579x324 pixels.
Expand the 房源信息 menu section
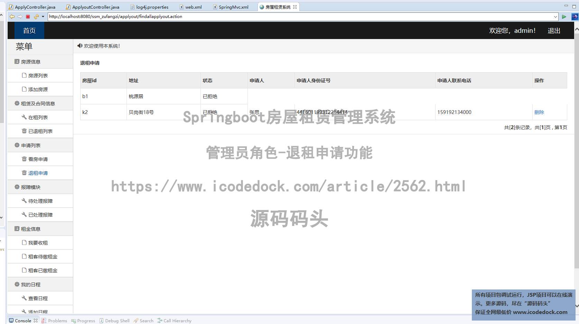[31, 62]
